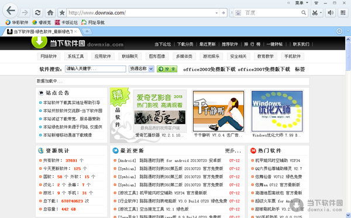Screen dimensions: 351x218
Task: Click the scissors screenshot tool icon
Action: pos(315,13)
